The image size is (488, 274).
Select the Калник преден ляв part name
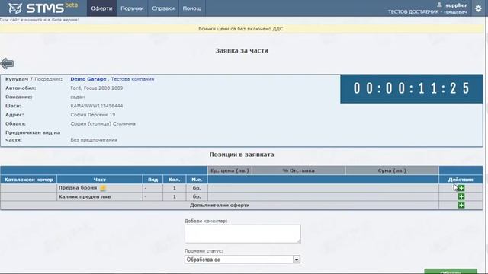85,196
